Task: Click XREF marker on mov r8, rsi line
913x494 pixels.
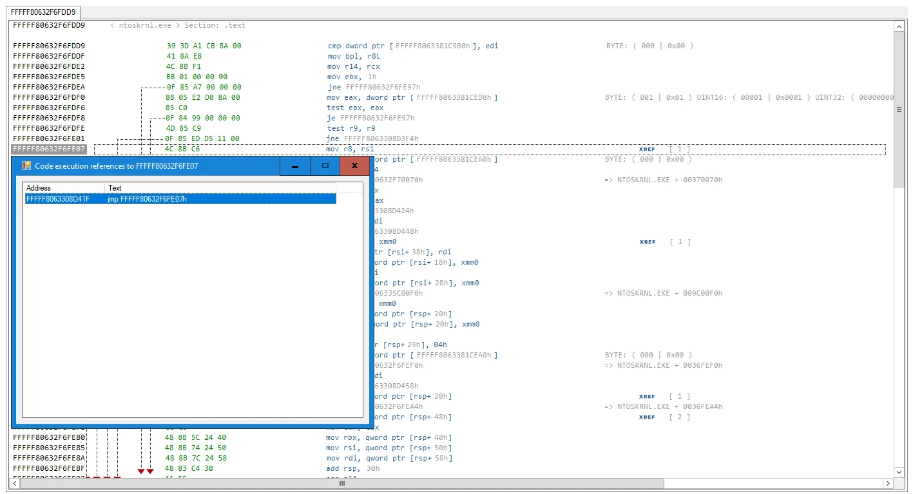Action: tap(647, 149)
